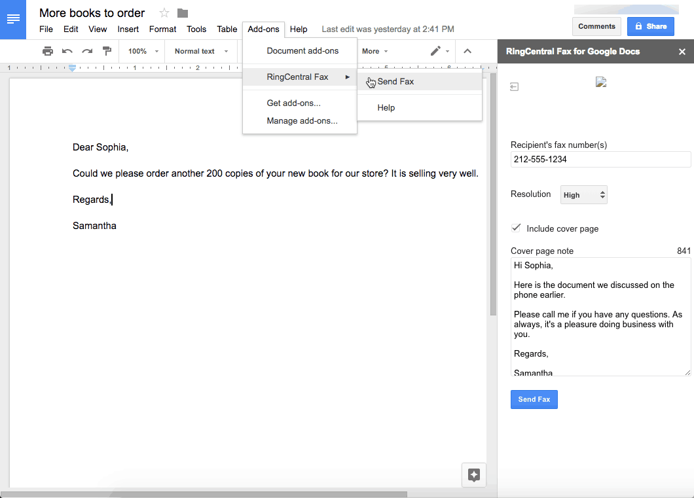Screen dimensions: 694x498
Task: Click Last edit was yesterday link
Action: 388,29
